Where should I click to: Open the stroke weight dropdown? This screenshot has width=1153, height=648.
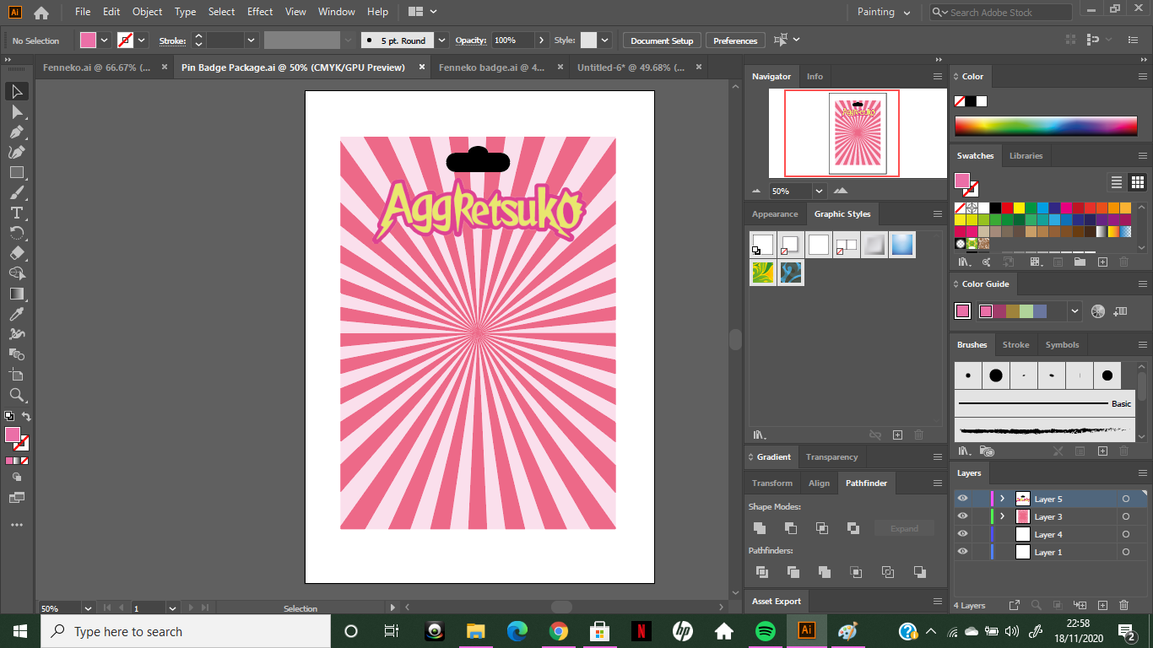(251, 40)
